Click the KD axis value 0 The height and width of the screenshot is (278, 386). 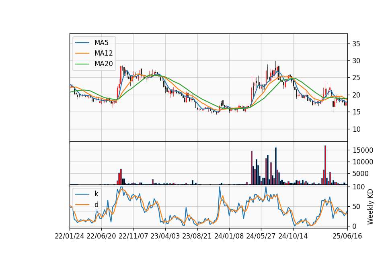click(x=355, y=226)
